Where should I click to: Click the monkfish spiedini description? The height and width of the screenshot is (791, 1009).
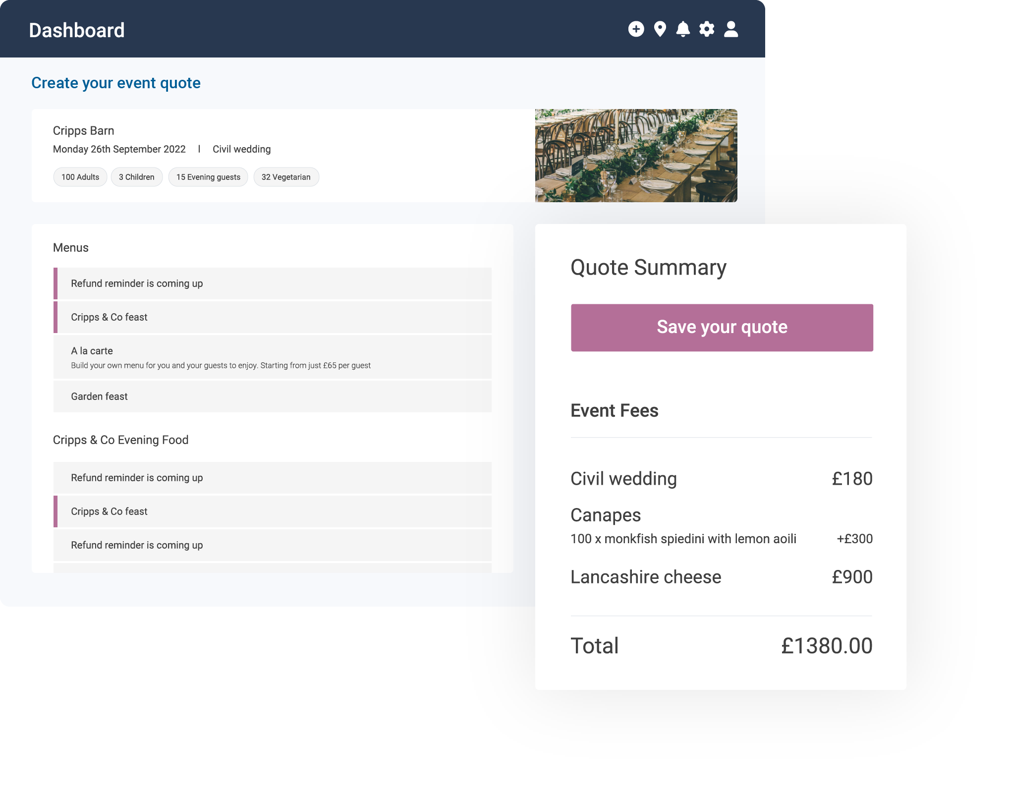683,539
